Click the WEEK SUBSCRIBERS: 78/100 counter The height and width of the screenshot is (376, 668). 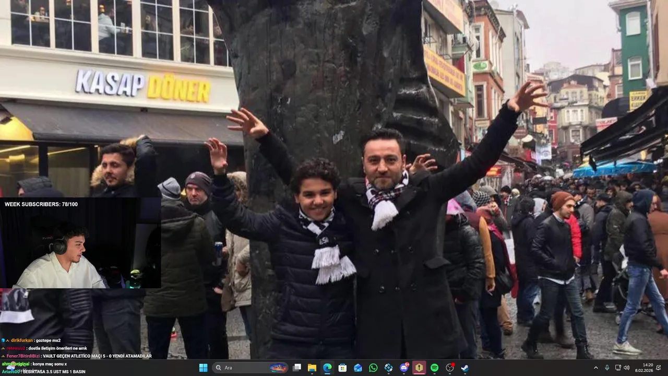(x=41, y=204)
